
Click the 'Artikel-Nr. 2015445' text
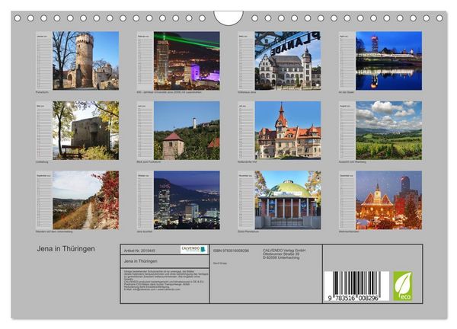point(139,251)
